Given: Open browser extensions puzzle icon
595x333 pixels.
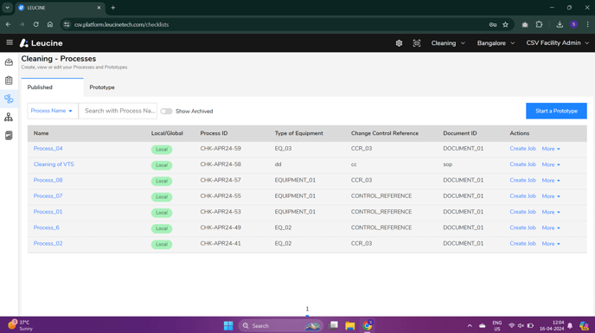Looking at the screenshot, I should (540, 25).
